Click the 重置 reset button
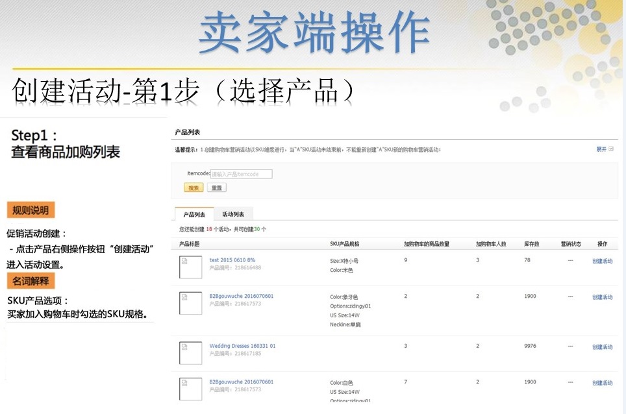Image resolution: width=626 pixels, height=414 pixels. point(216,187)
